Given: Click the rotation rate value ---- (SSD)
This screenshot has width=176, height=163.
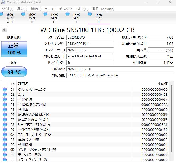Looking at the screenshot, I should pyautogui.click(x=161, y=50).
